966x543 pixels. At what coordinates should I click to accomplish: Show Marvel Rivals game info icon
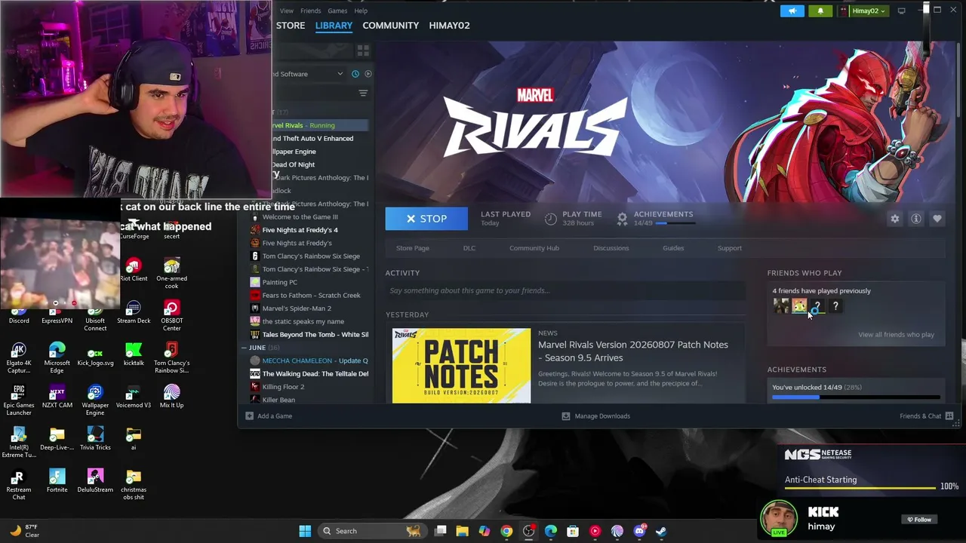tap(916, 219)
